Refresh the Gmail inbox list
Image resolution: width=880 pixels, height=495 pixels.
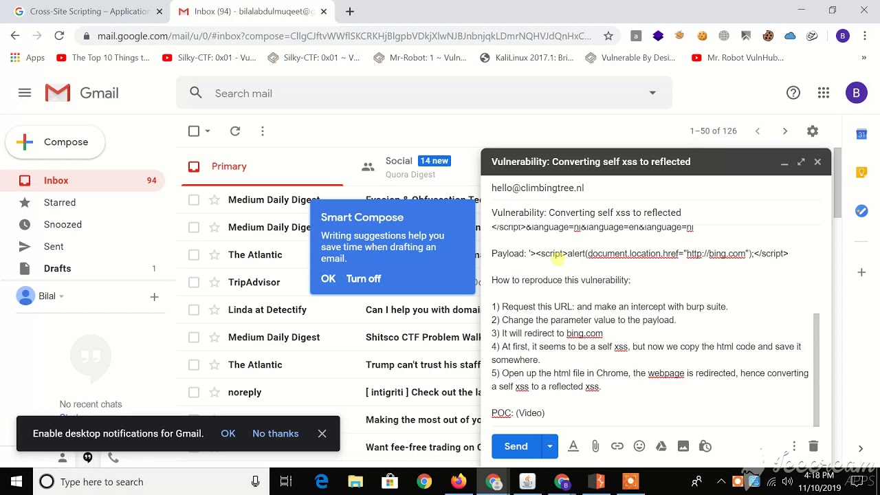click(x=235, y=131)
